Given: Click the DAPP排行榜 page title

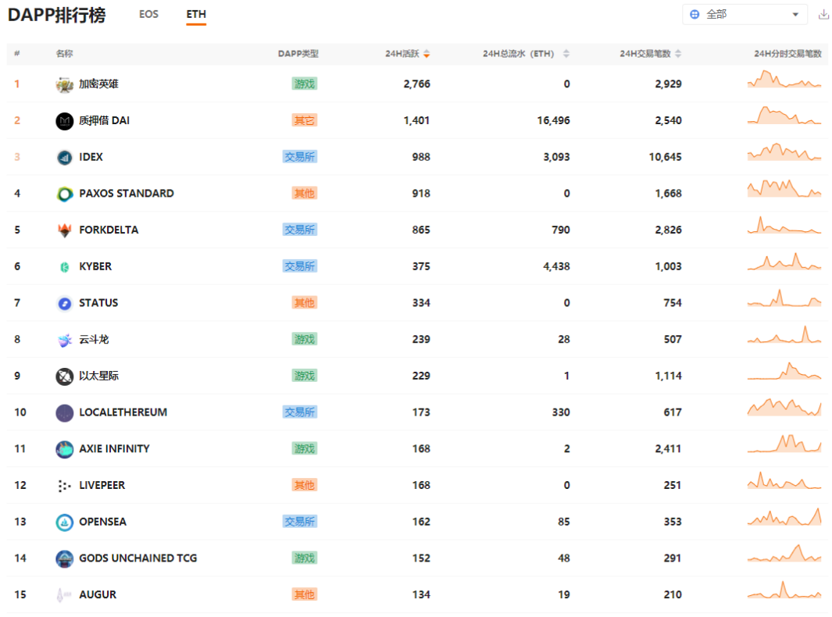Looking at the screenshot, I should [x=57, y=15].
